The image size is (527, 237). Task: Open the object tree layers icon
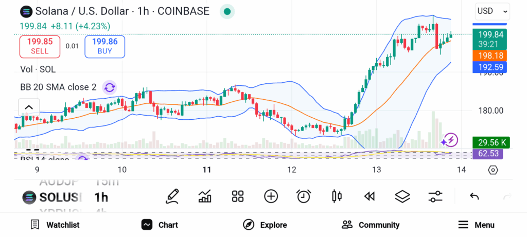(x=402, y=196)
